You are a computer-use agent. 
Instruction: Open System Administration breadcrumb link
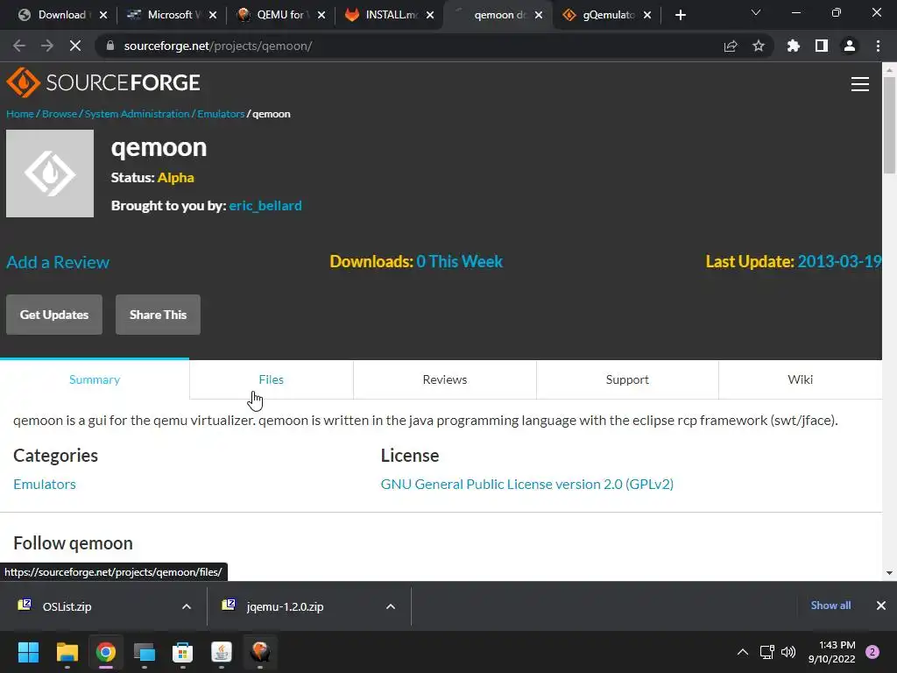[137, 114]
